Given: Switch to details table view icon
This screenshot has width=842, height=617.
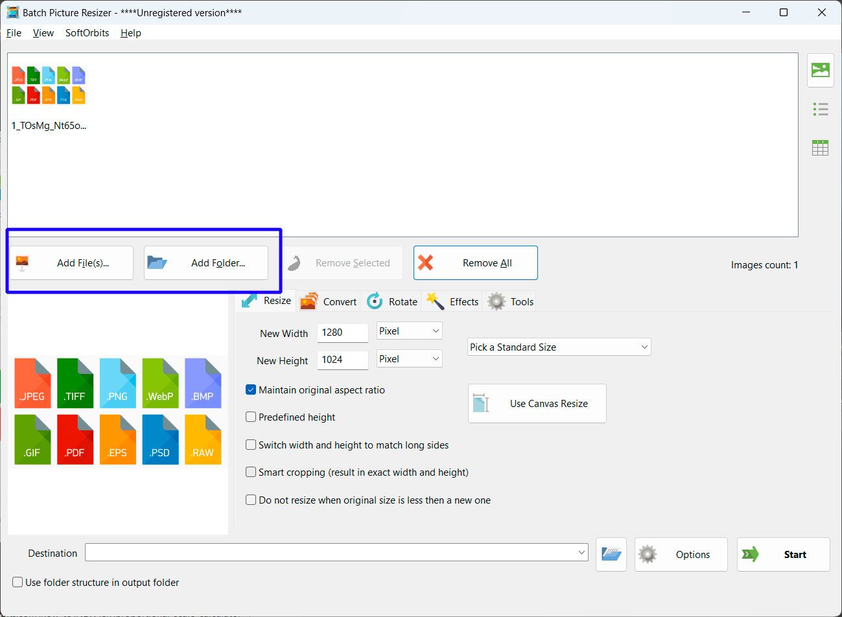Looking at the screenshot, I should click(820, 148).
